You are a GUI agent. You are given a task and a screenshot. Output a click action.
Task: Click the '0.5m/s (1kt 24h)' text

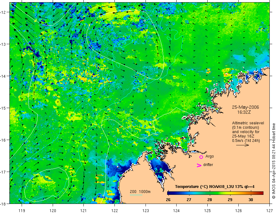tap(246, 141)
